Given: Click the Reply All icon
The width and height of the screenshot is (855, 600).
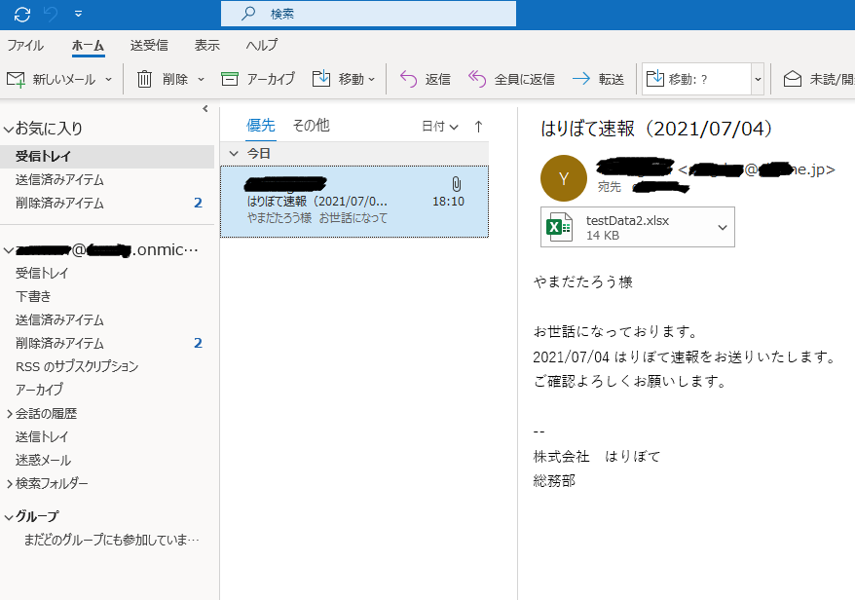Looking at the screenshot, I should pos(477,79).
